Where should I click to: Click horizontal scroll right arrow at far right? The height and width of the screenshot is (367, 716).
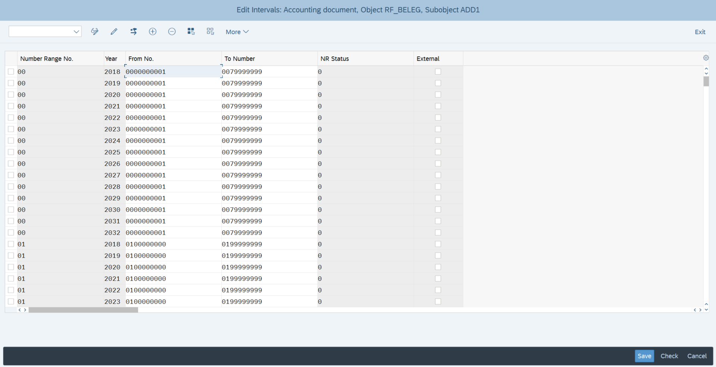click(700, 310)
